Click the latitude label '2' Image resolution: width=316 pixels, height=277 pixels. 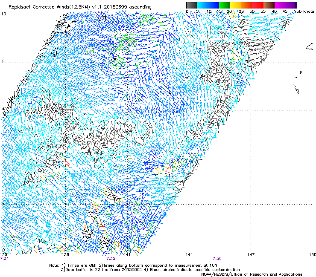pos(3,203)
